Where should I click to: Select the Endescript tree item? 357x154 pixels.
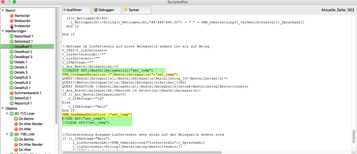[22, 26]
